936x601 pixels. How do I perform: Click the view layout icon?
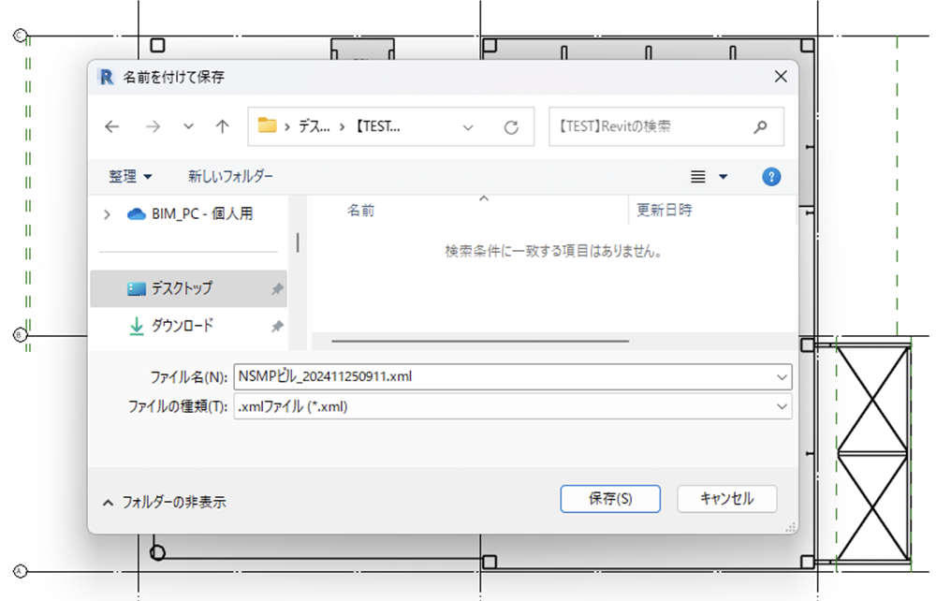(x=697, y=177)
